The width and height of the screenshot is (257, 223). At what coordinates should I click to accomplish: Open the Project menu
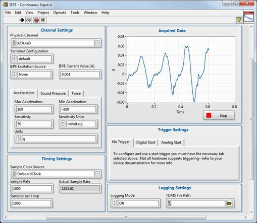pyautogui.click(x=43, y=13)
